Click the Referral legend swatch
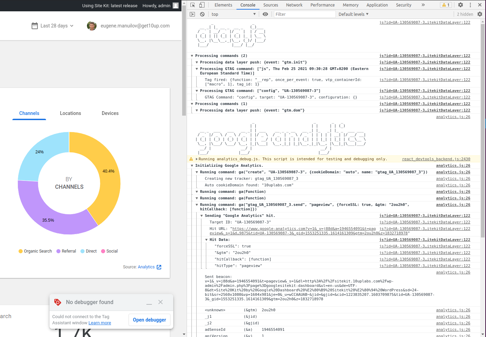 [58, 251]
